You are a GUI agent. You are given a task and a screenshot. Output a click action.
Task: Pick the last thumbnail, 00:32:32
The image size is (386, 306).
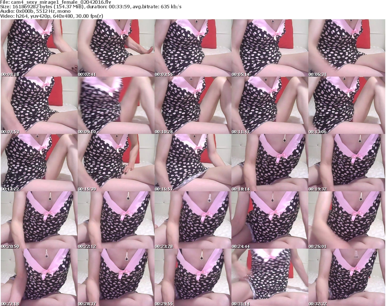(347, 277)
